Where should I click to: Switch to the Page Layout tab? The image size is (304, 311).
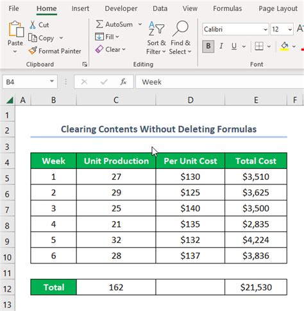tap(278, 8)
